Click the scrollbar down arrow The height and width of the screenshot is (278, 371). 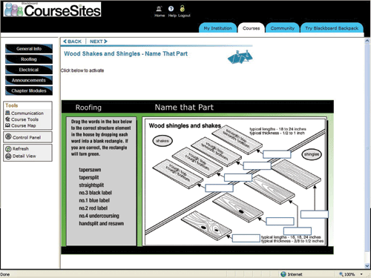coord(367,266)
